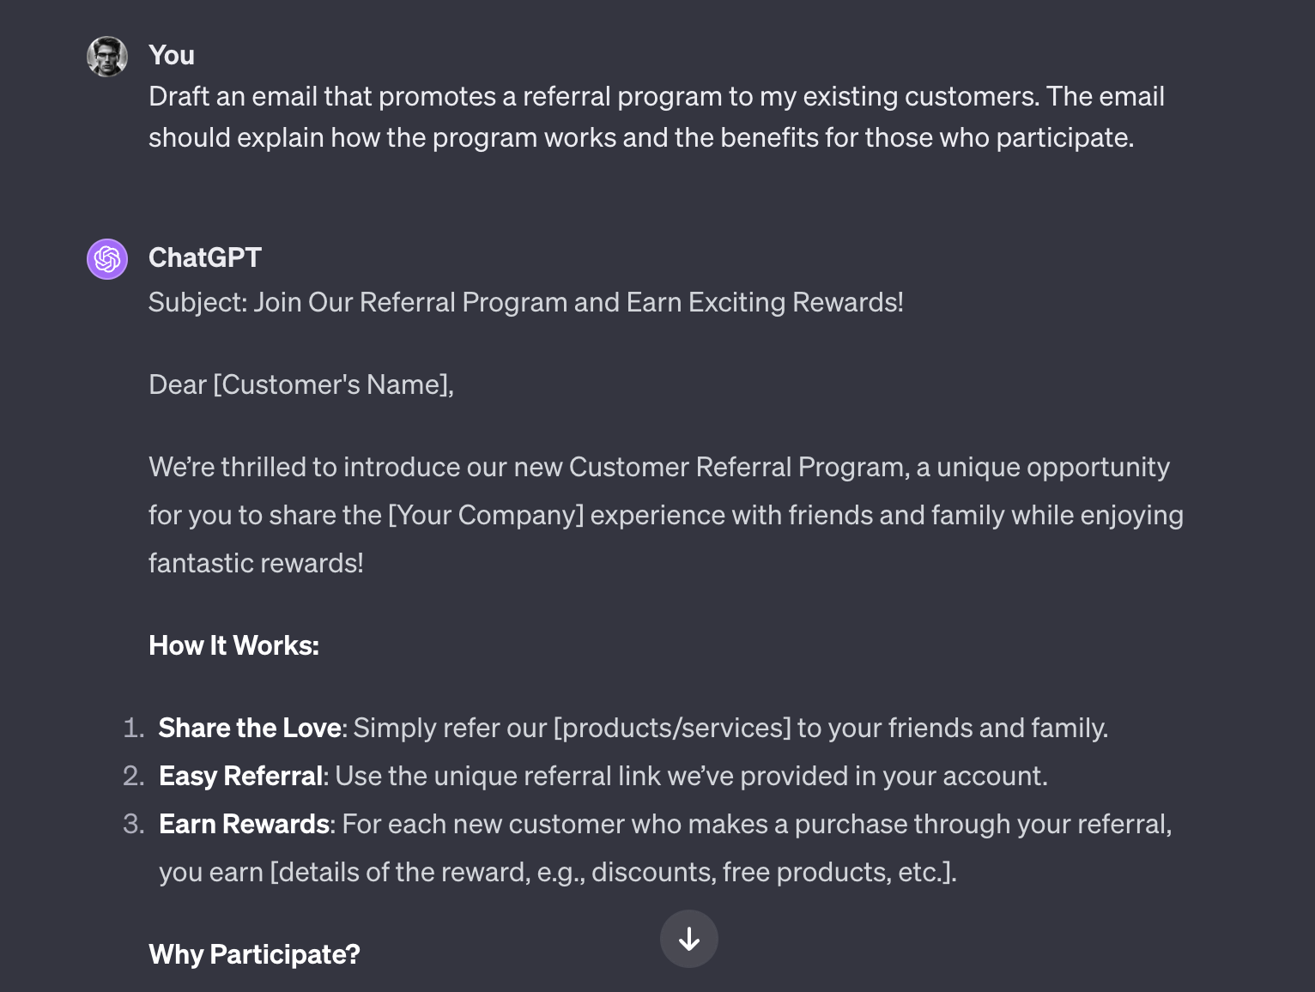This screenshot has height=992, width=1315.
Task: Click the How It Works heading
Action: pyautogui.click(x=233, y=644)
